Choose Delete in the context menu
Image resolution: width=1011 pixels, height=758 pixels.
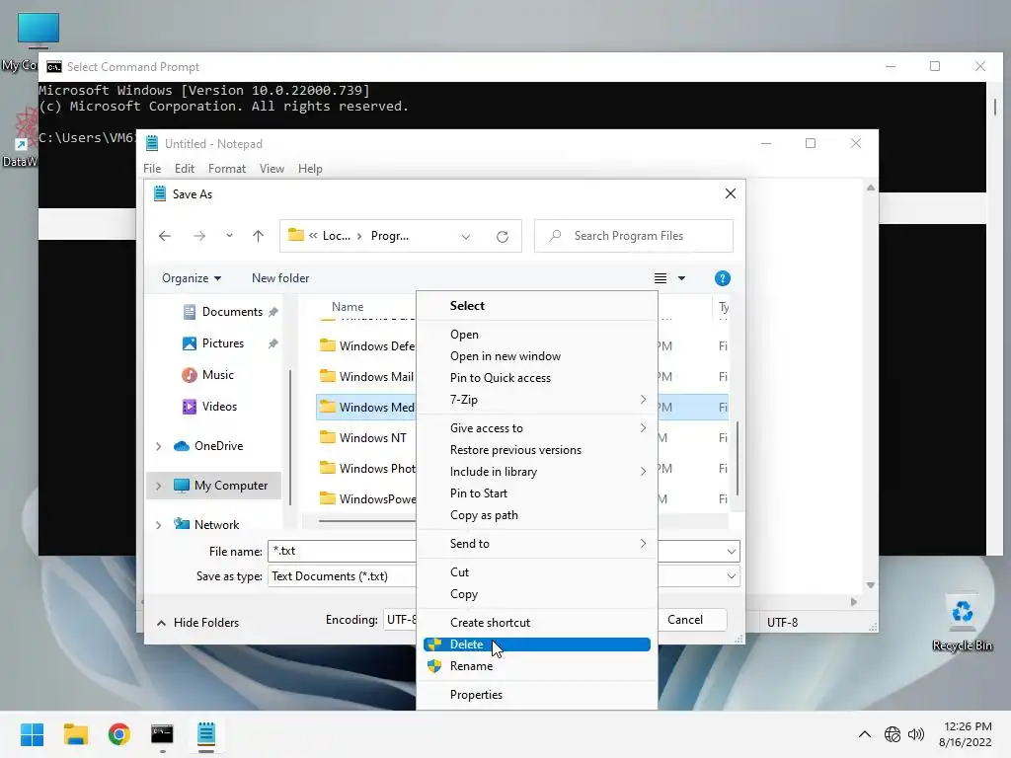pyautogui.click(x=536, y=644)
